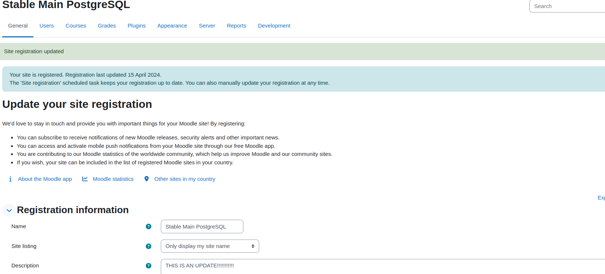Go to the Plugins tab
The height and width of the screenshot is (274, 605).
(137, 26)
